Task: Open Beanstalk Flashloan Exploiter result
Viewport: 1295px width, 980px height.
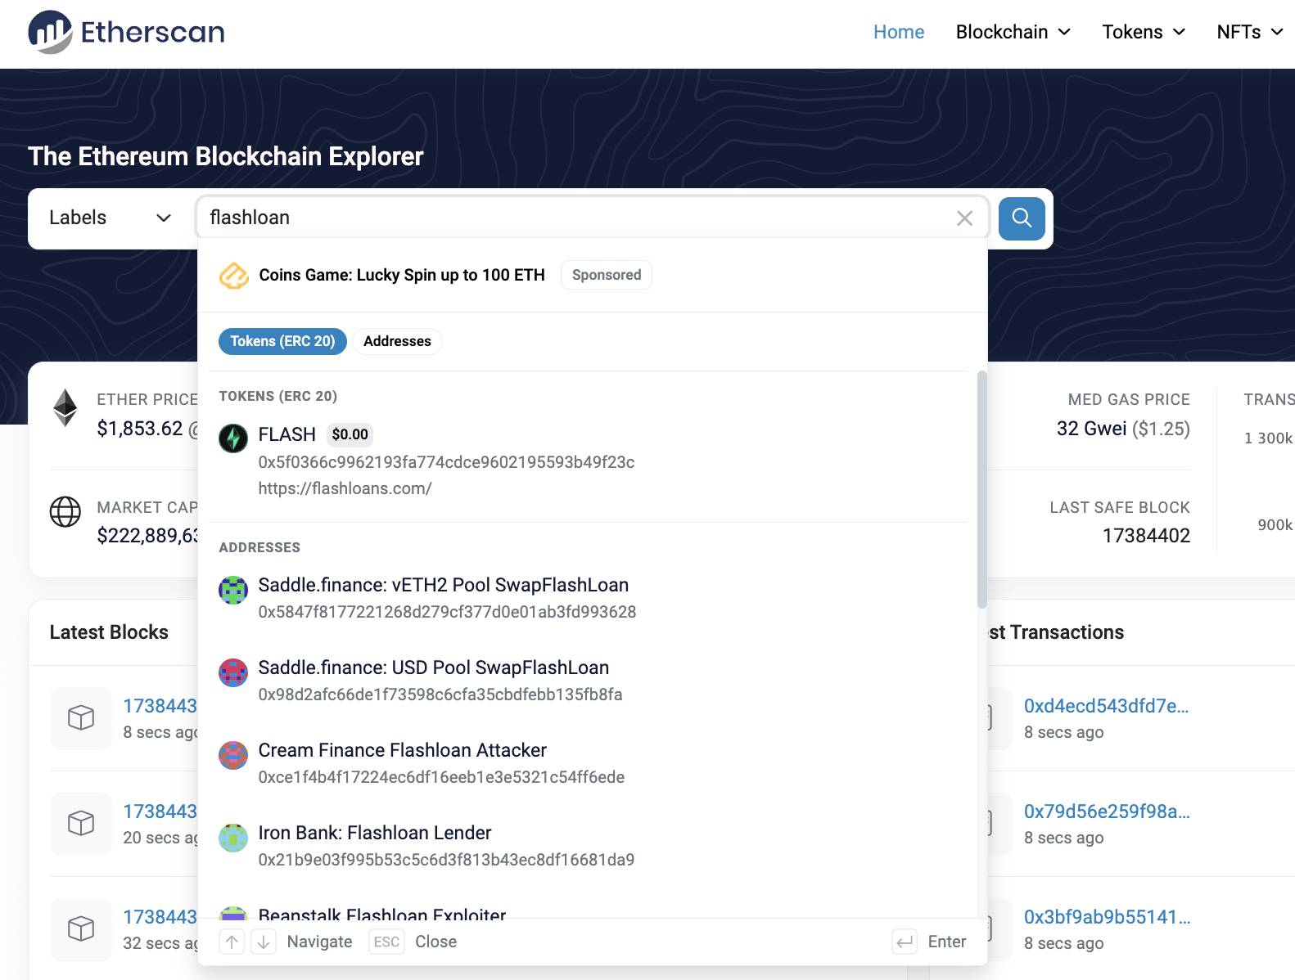Action: pos(588,910)
